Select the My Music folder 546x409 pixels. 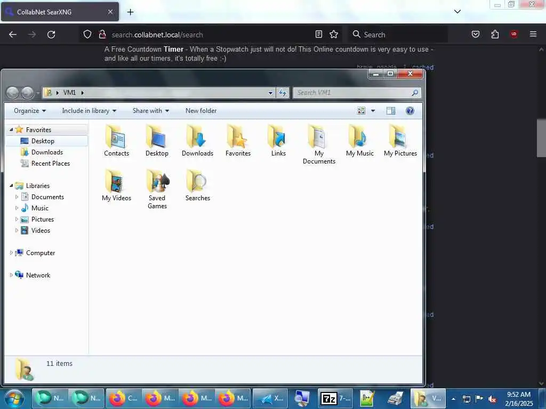coord(360,141)
